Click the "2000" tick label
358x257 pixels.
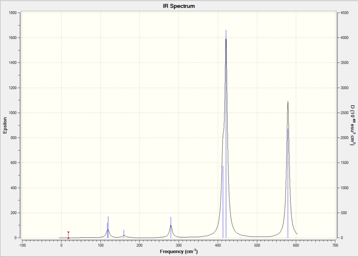pos(345,138)
